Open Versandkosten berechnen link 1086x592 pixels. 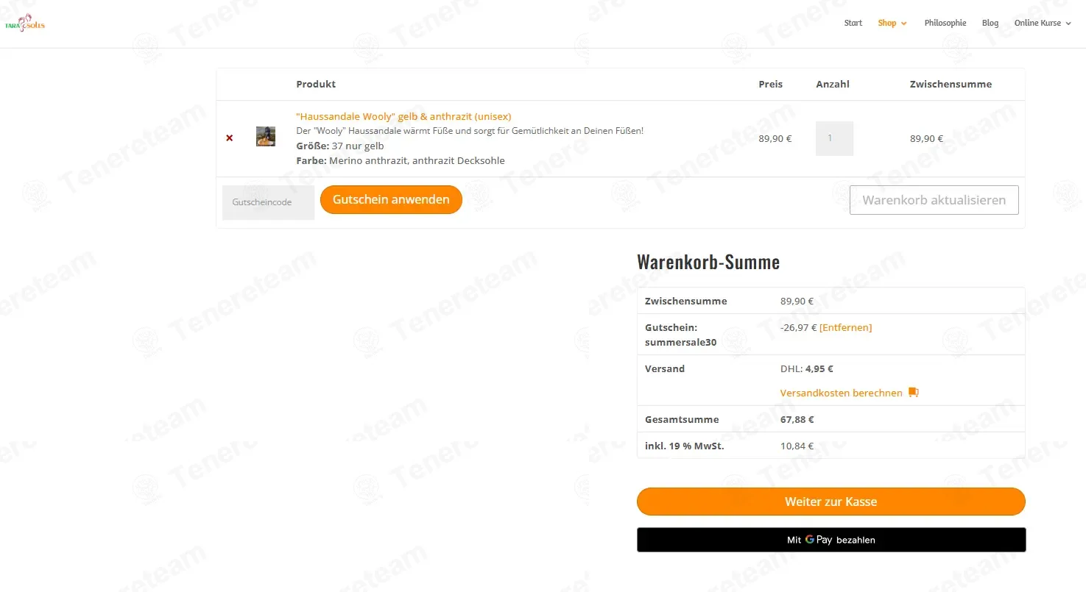click(841, 393)
